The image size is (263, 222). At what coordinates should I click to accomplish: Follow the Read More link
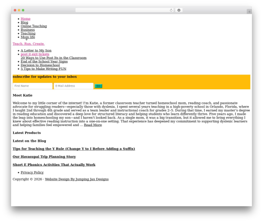coord(93,125)
